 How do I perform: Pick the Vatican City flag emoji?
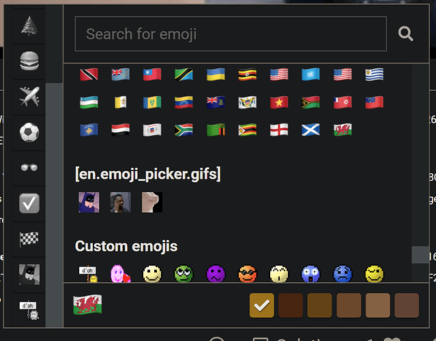120,102
